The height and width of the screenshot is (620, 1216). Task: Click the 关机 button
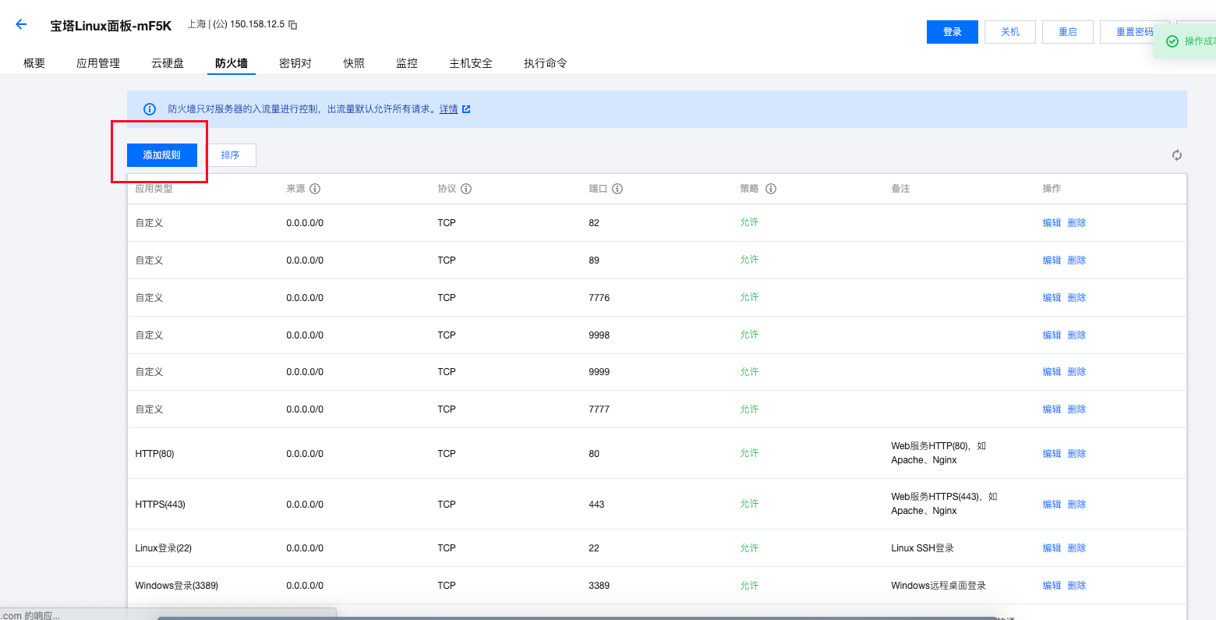[1010, 32]
